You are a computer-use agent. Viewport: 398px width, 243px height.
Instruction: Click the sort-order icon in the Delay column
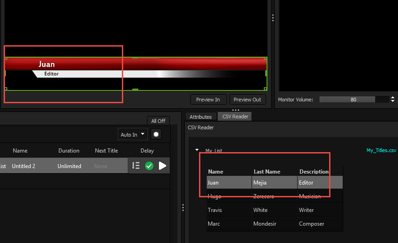[x=136, y=166]
